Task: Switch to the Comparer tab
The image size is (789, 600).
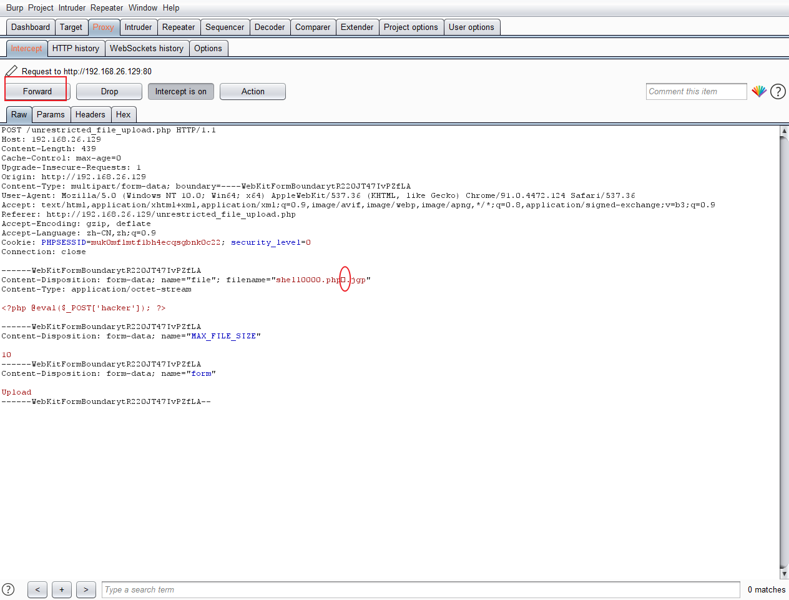Action: point(313,27)
